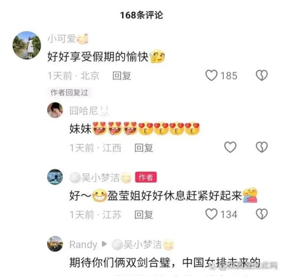Open Randy's profile avatar
This screenshot has height=276, width=283.
(55, 244)
